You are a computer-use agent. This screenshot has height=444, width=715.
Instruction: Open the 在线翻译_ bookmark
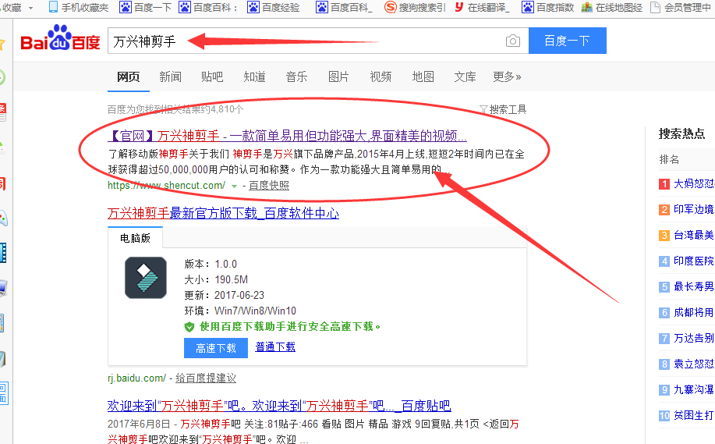483,7
